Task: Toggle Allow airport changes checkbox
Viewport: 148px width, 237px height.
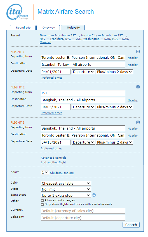Action: (42, 200)
